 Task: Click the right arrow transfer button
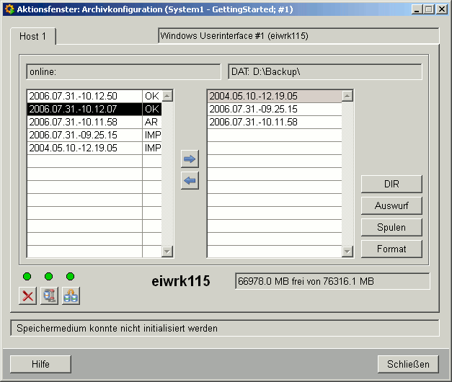point(190,159)
